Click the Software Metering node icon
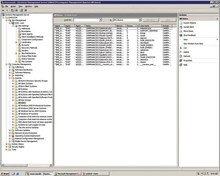This screenshot has height=176, width=220. [x=13, y=73]
